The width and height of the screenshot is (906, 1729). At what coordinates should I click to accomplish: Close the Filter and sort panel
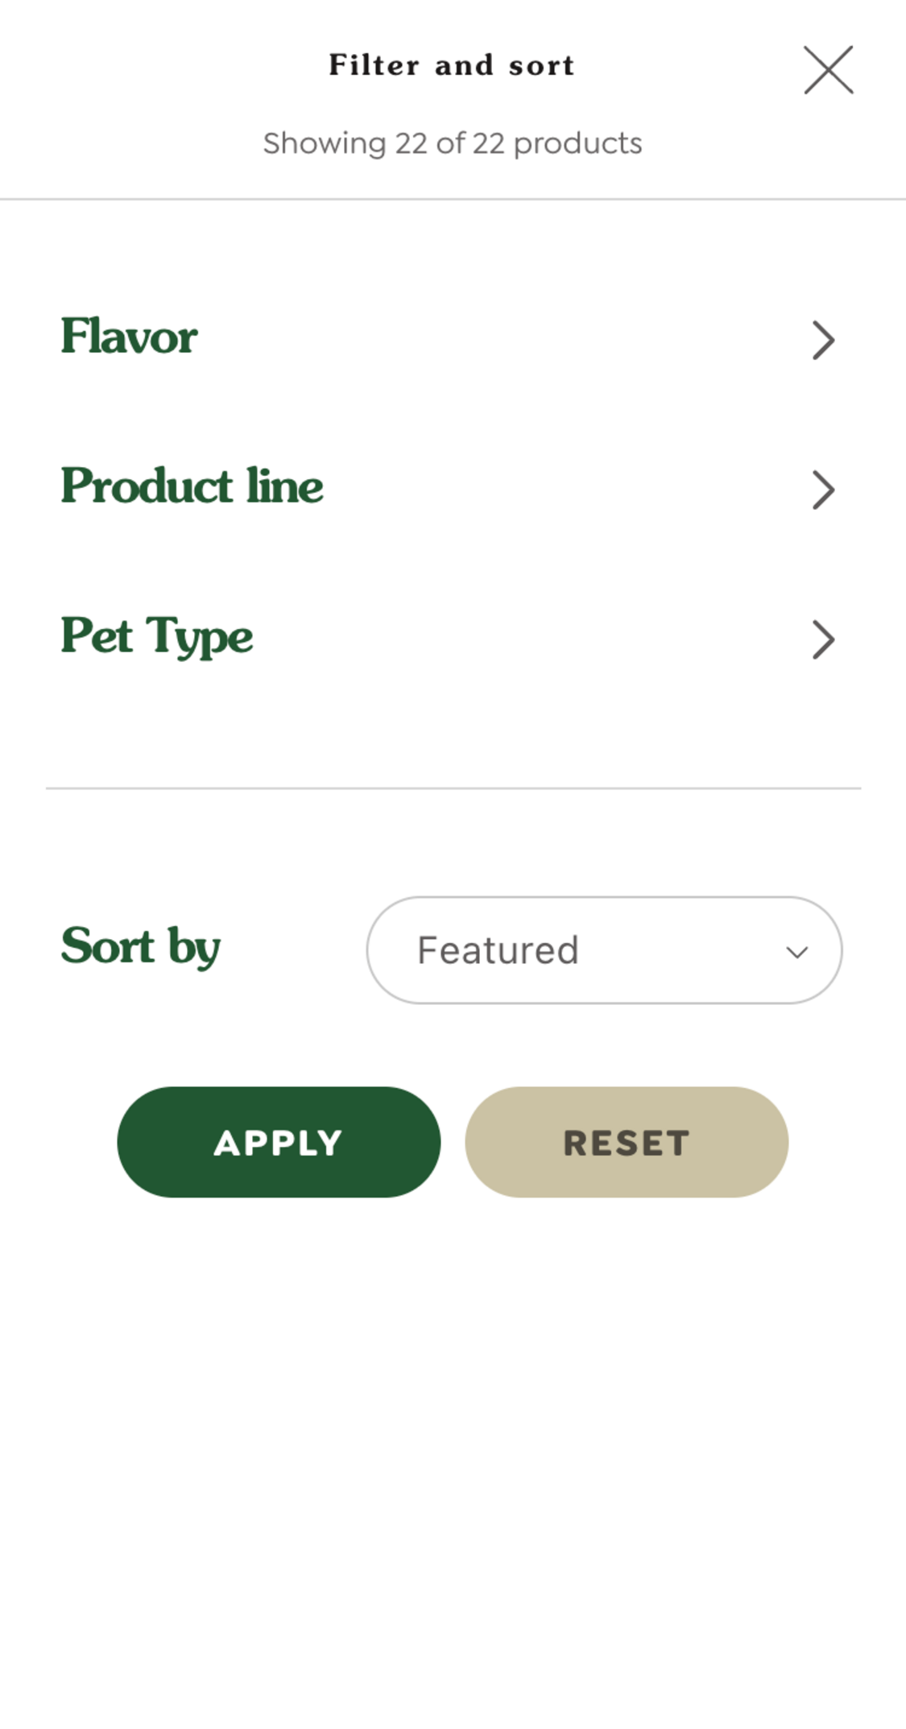click(x=828, y=70)
